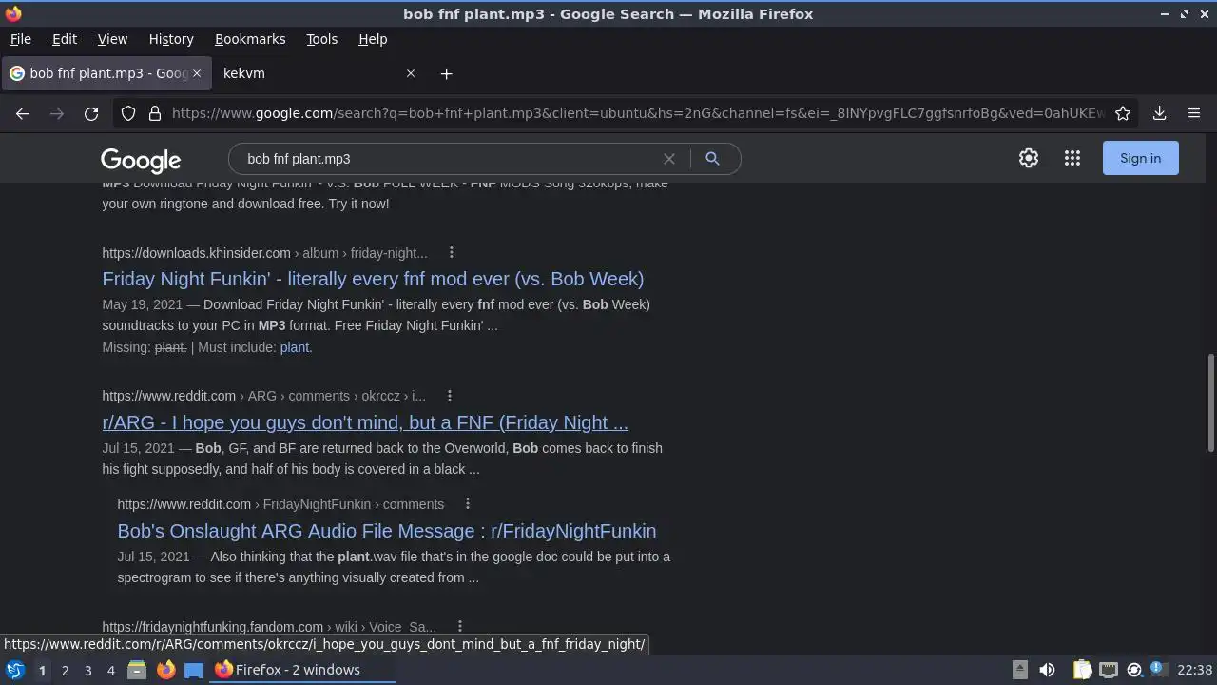This screenshot has height=685, width=1217.
Task: Reload the page with the refresh icon
Action: coord(91,113)
